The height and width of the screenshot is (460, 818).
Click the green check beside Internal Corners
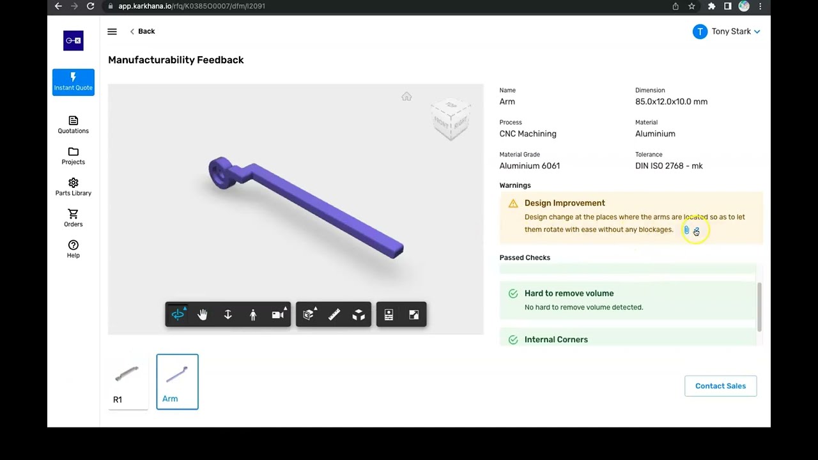point(513,340)
